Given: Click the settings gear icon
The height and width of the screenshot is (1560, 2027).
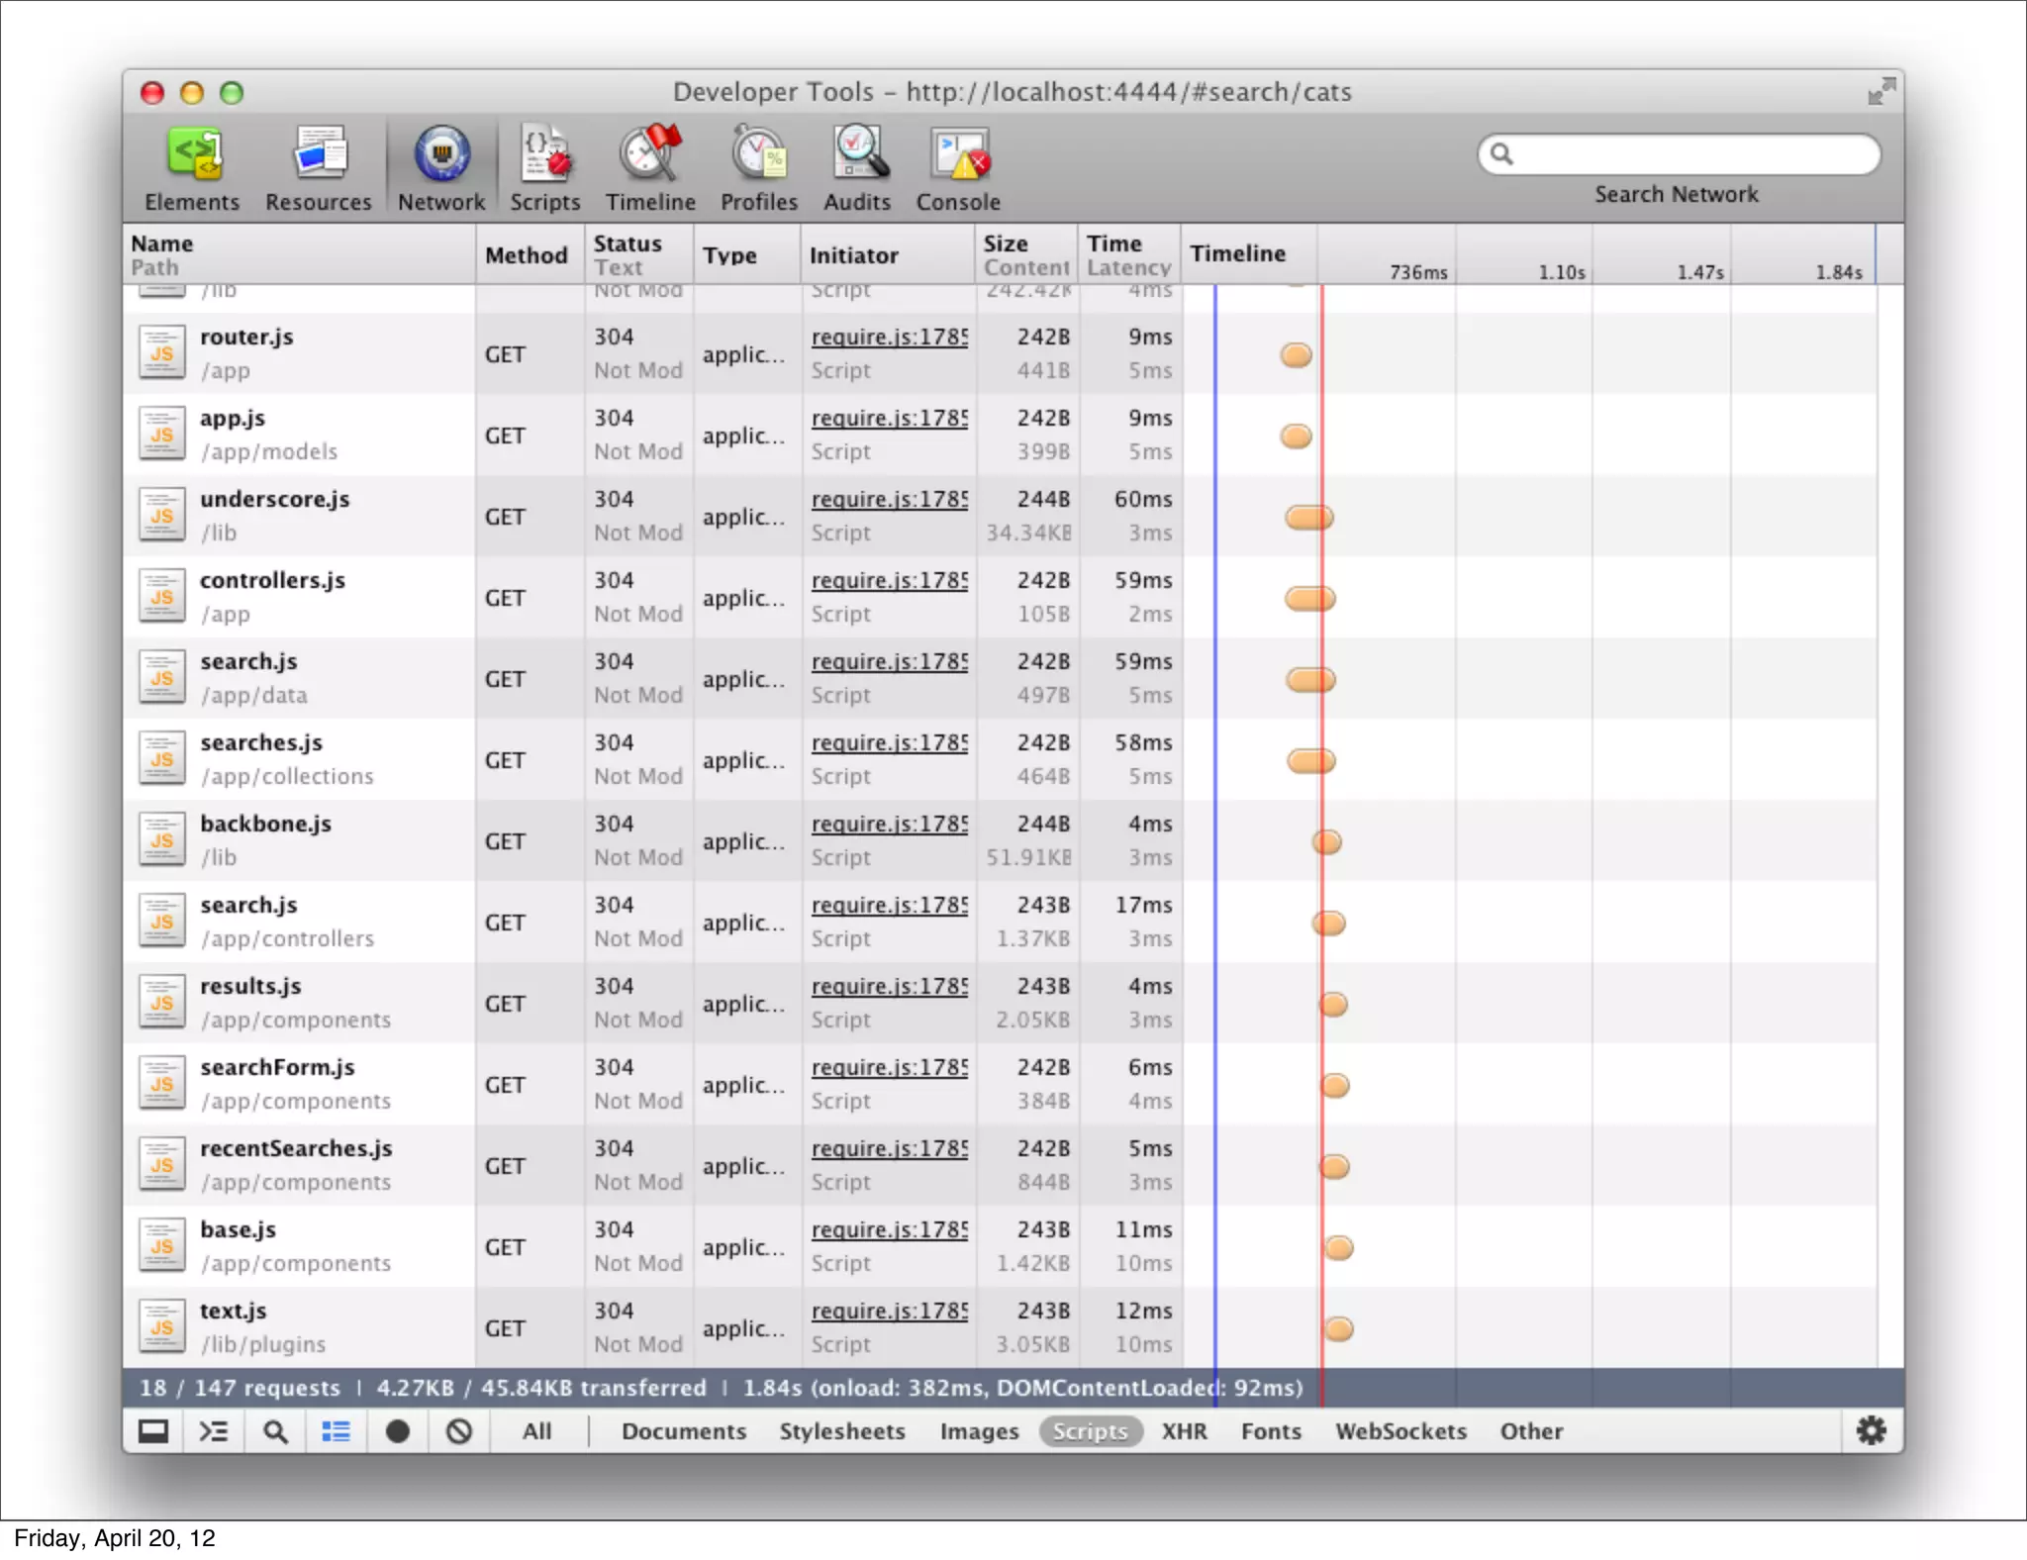Looking at the screenshot, I should pos(1871,1430).
